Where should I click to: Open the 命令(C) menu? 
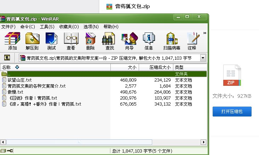pos(28,27)
